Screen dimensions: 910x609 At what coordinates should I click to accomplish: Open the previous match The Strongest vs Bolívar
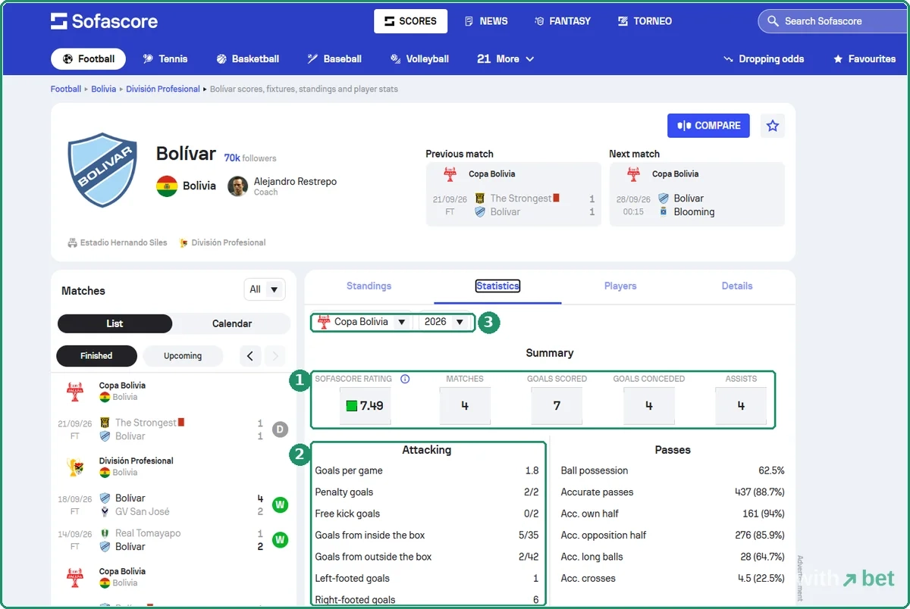point(513,205)
